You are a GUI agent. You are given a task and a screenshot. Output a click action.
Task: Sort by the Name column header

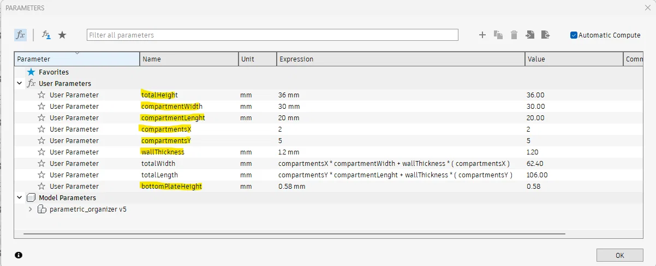point(189,59)
